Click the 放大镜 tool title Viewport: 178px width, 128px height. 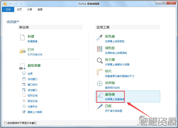point(110,60)
